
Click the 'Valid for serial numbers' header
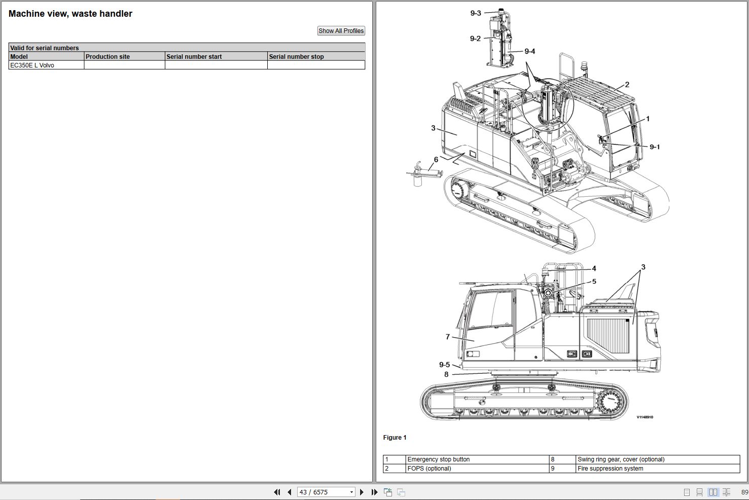(187, 48)
